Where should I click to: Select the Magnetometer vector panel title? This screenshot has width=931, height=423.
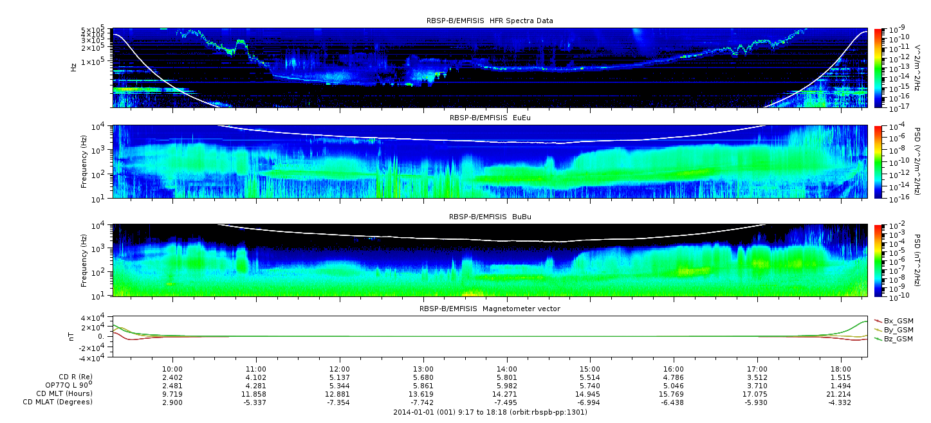[x=489, y=309]
